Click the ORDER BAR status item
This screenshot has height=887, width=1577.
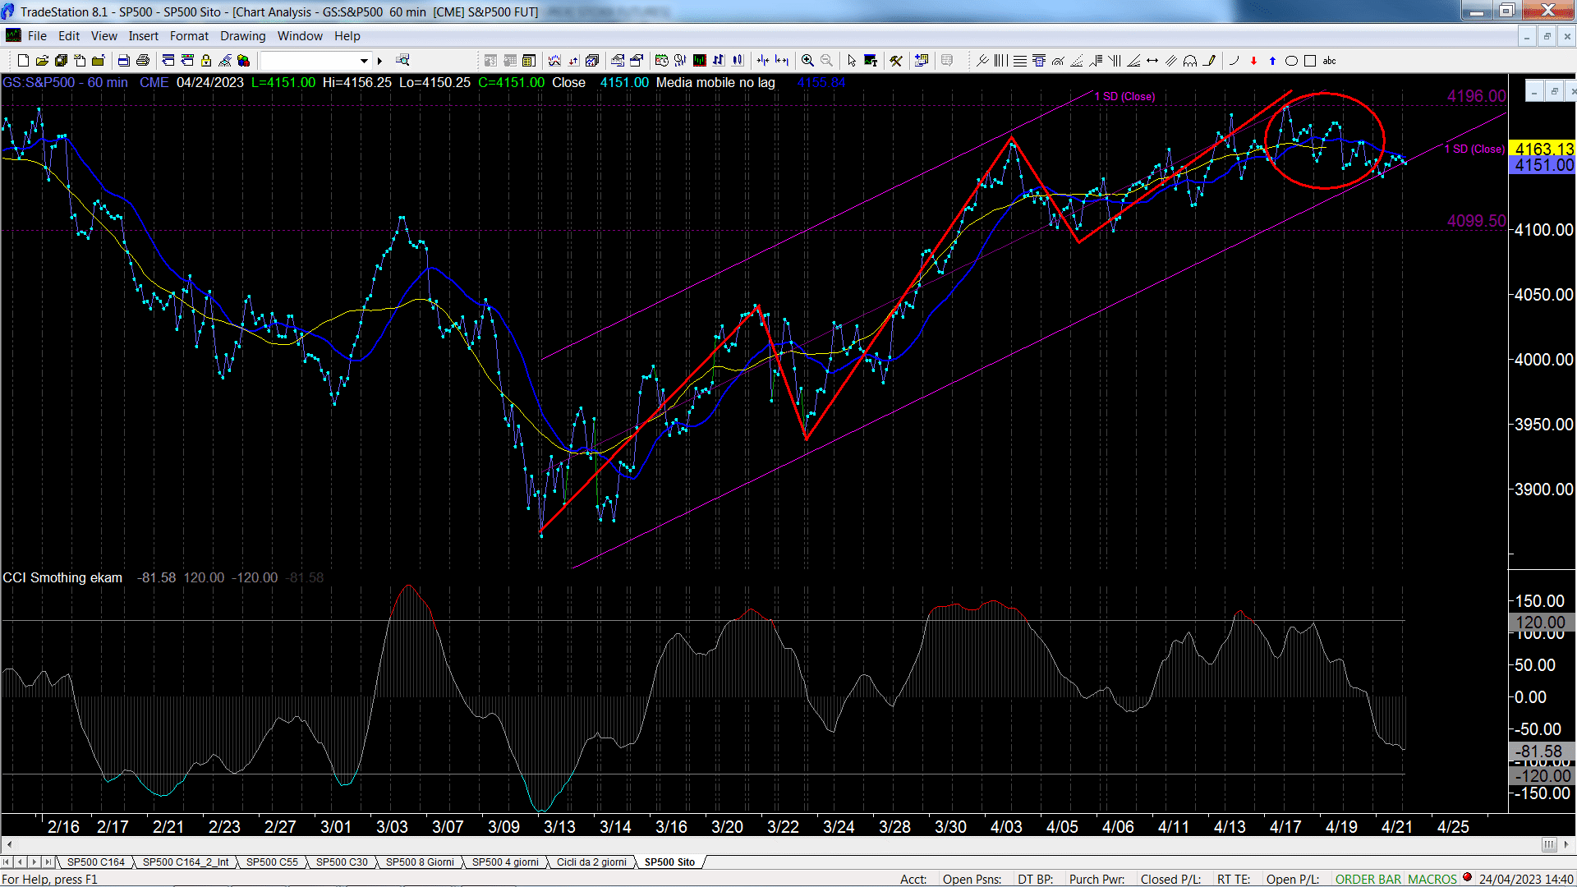tap(1368, 880)
